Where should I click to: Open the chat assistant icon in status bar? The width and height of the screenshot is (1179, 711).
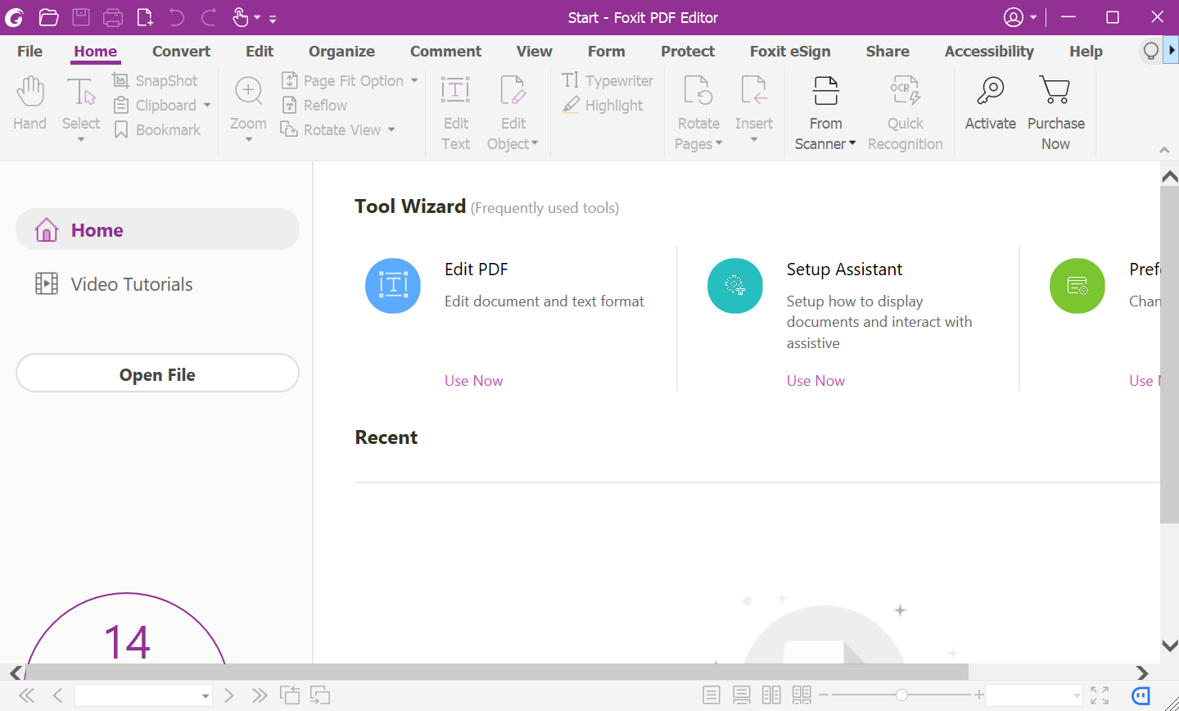pos(1141,695)
